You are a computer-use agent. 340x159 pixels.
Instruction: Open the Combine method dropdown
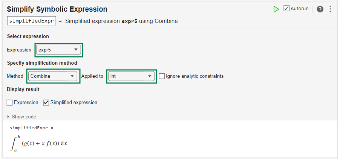(53, 76)
